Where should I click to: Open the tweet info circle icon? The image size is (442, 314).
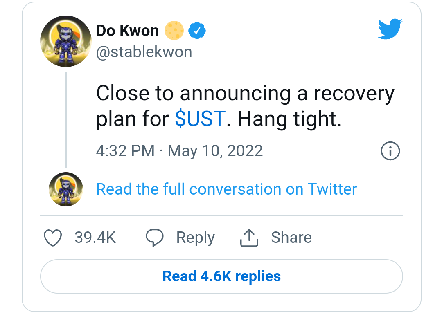click(390, 151)
